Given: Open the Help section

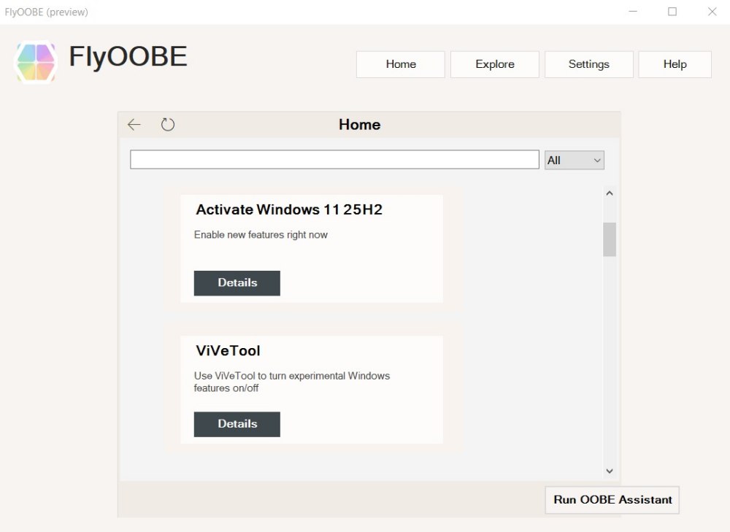Looking at the screenshot, I should coord(675,64).
